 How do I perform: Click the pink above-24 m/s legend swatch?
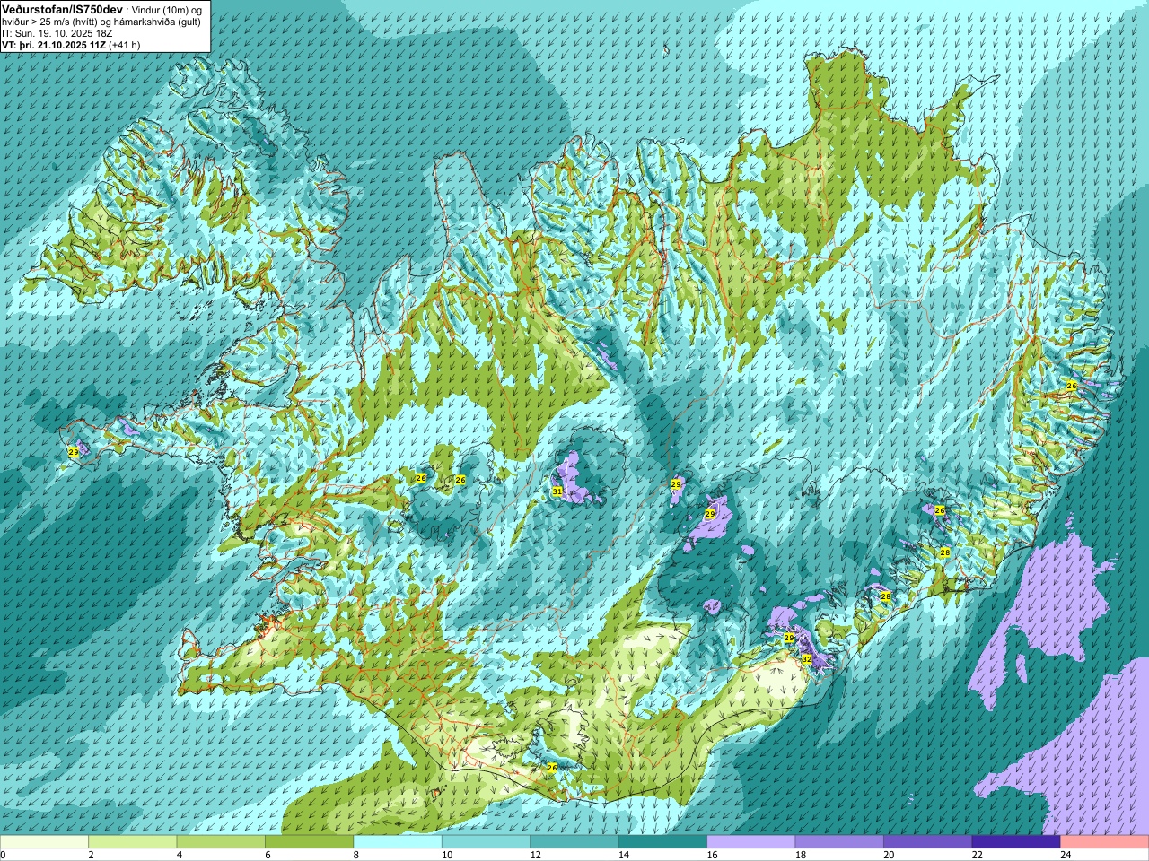pyautogui.click(x=1105, y=842)
